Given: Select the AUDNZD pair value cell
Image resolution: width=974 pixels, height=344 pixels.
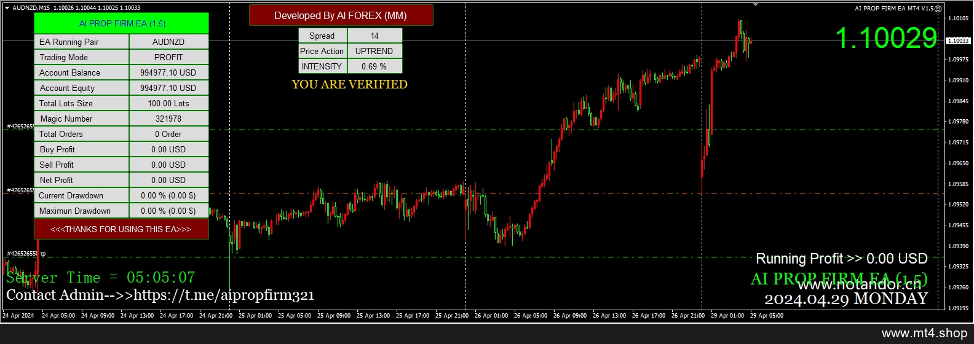Looking at the screenshot, I should tap(169, 42).
